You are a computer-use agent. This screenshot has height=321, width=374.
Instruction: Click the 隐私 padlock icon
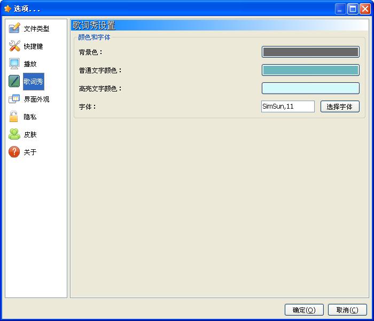pos(14,116)
